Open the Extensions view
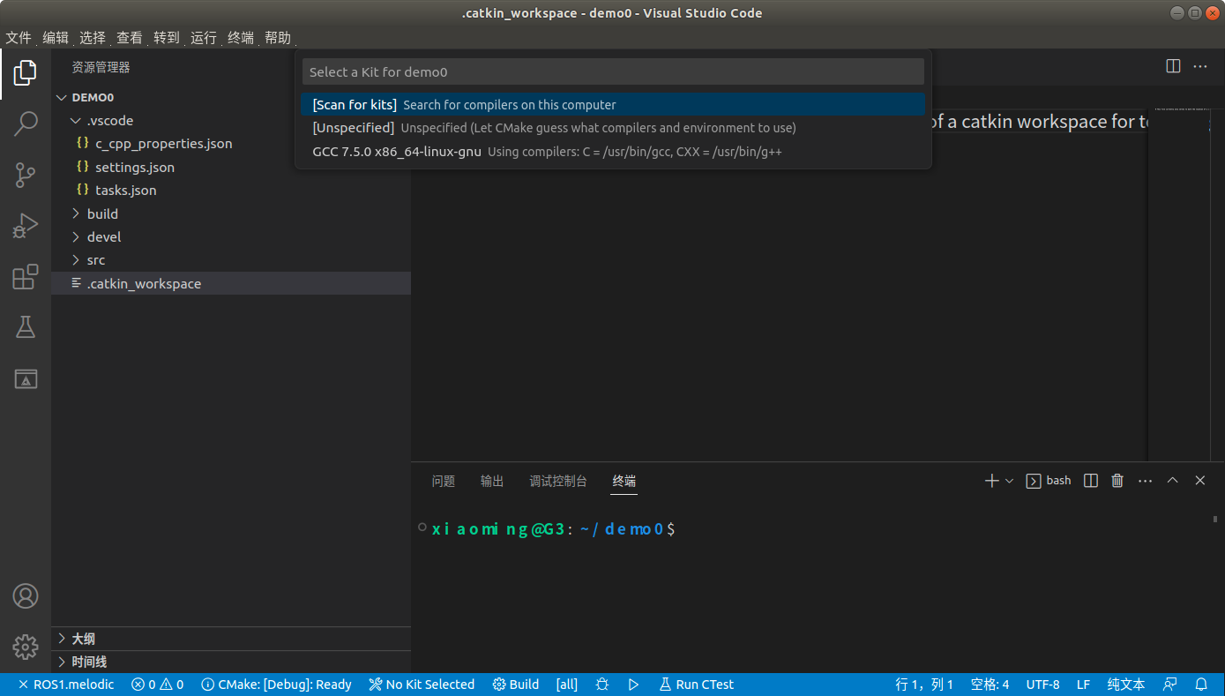Screen dimensions: 1225x696 pos(26,276)
